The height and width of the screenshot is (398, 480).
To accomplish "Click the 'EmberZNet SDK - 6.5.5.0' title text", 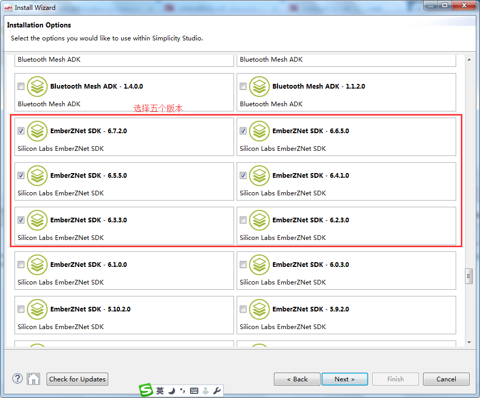I will 89,176.
